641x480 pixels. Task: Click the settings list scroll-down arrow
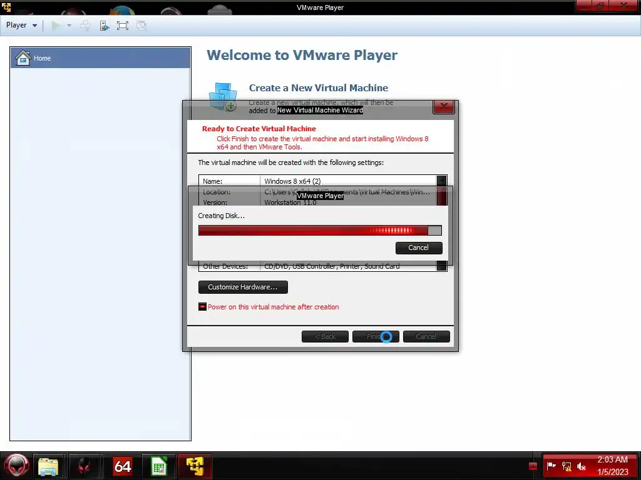click(x=441, y=266)
